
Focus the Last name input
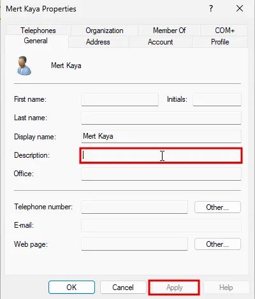[161, 118]
